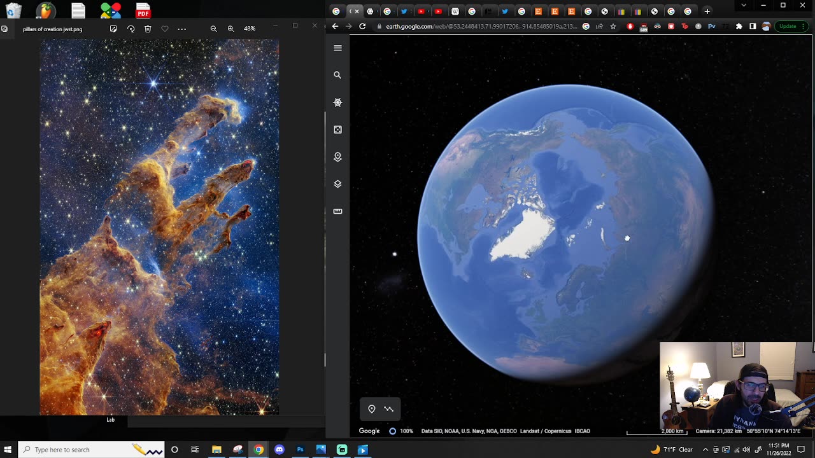Image resolution: width=815 pixels, height=458 pixels.
Task: Open the Google Earth hamburger menu
Action: click(x=337, y=48)
